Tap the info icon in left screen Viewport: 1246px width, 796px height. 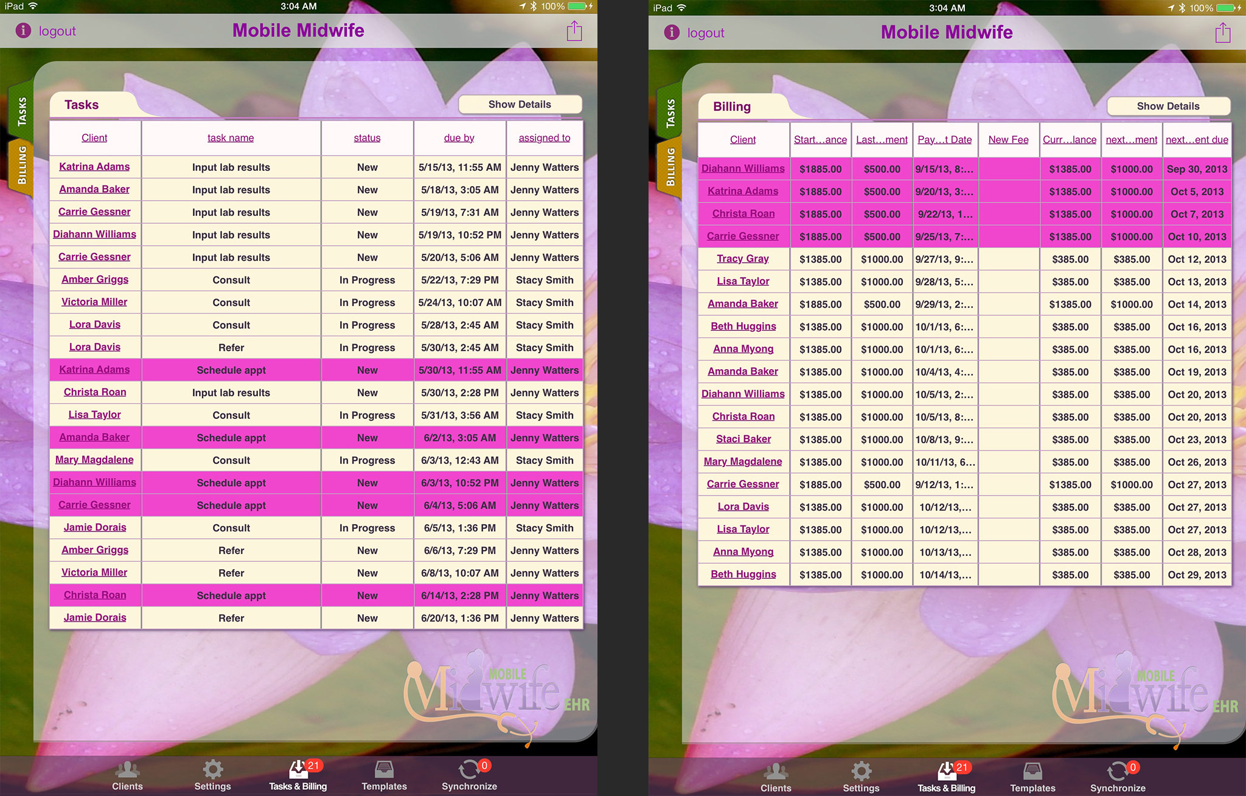[23, 30]
